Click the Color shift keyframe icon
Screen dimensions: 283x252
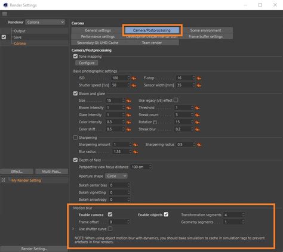(129, 129)
